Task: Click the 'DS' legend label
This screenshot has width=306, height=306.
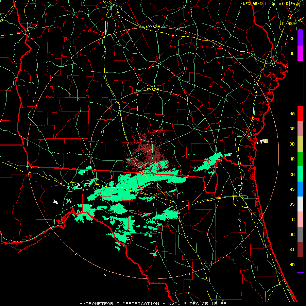Action: (x=292, y=204)
